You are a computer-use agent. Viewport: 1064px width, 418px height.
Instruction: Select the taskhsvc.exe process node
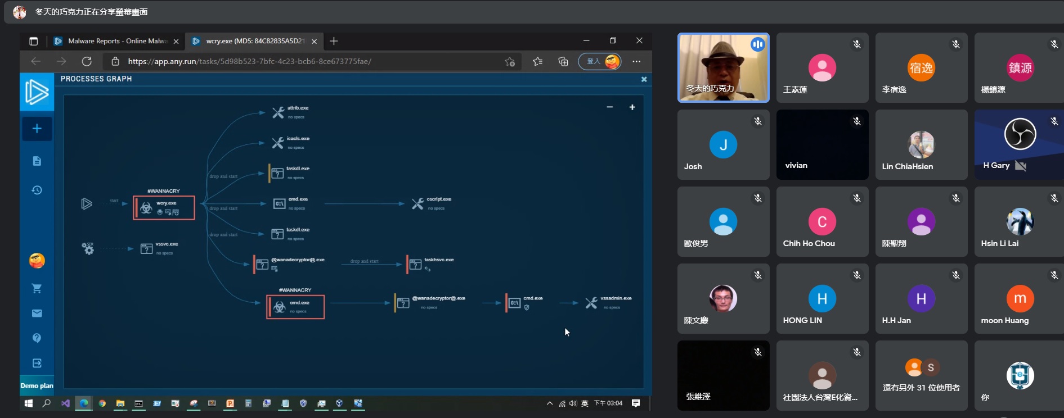(432, 264)
